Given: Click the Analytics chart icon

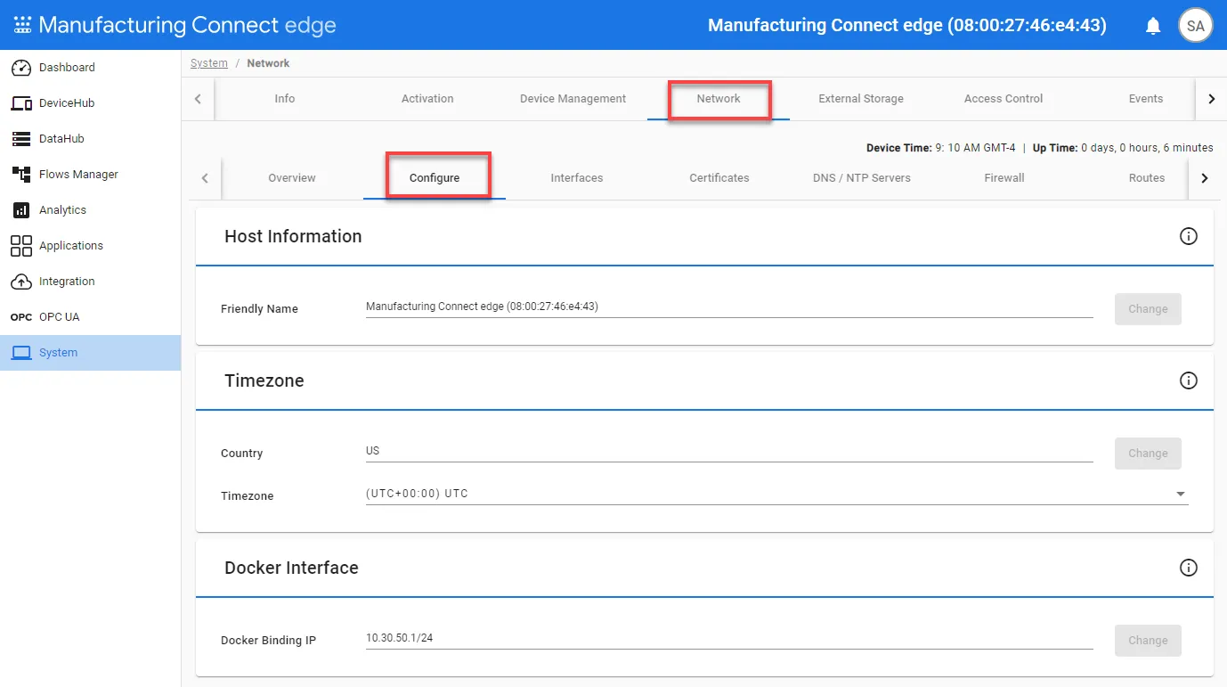Looking at the screenshot, I should coord(21,210).
